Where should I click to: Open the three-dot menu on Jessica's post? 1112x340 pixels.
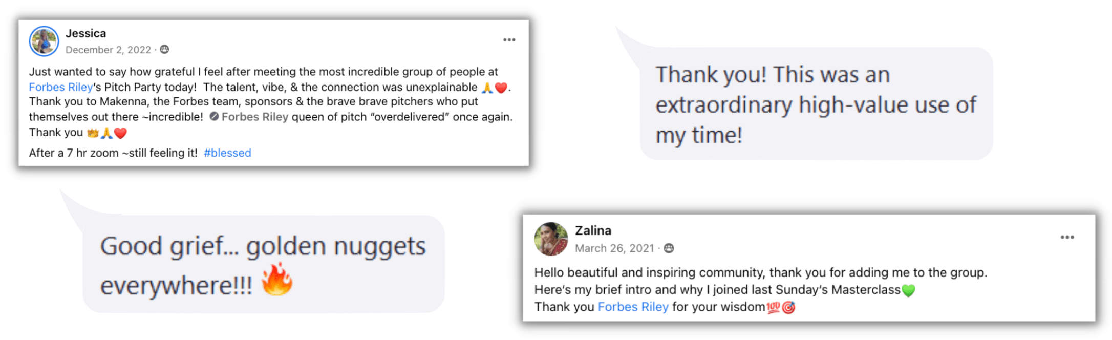509,40
